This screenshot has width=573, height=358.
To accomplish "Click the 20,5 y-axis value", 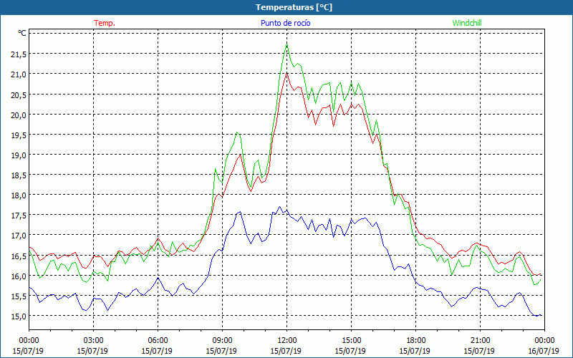I will point(19,95).
